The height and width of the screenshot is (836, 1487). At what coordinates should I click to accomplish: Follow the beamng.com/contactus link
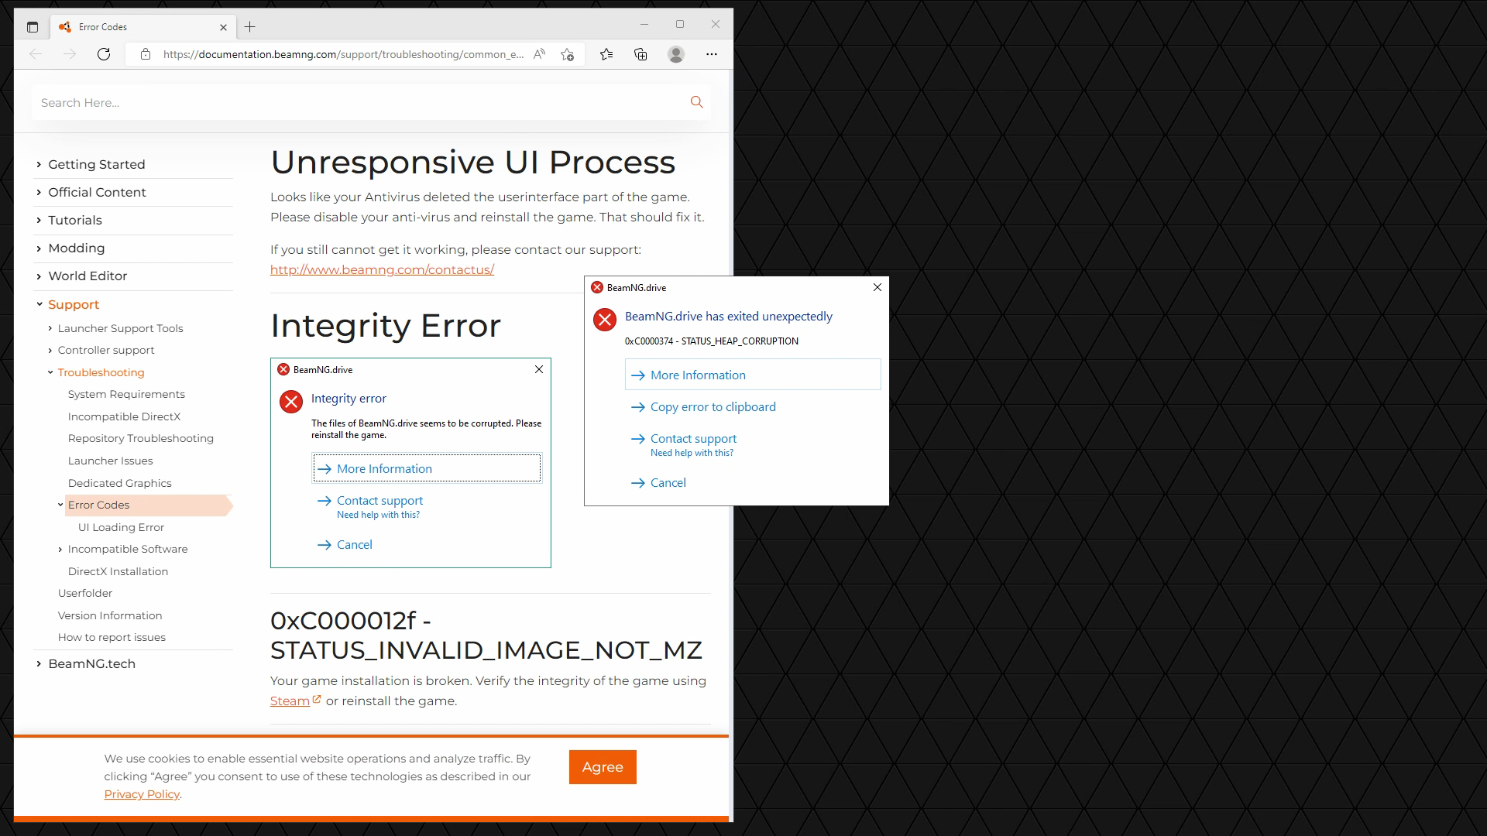(x=382, y=269)
